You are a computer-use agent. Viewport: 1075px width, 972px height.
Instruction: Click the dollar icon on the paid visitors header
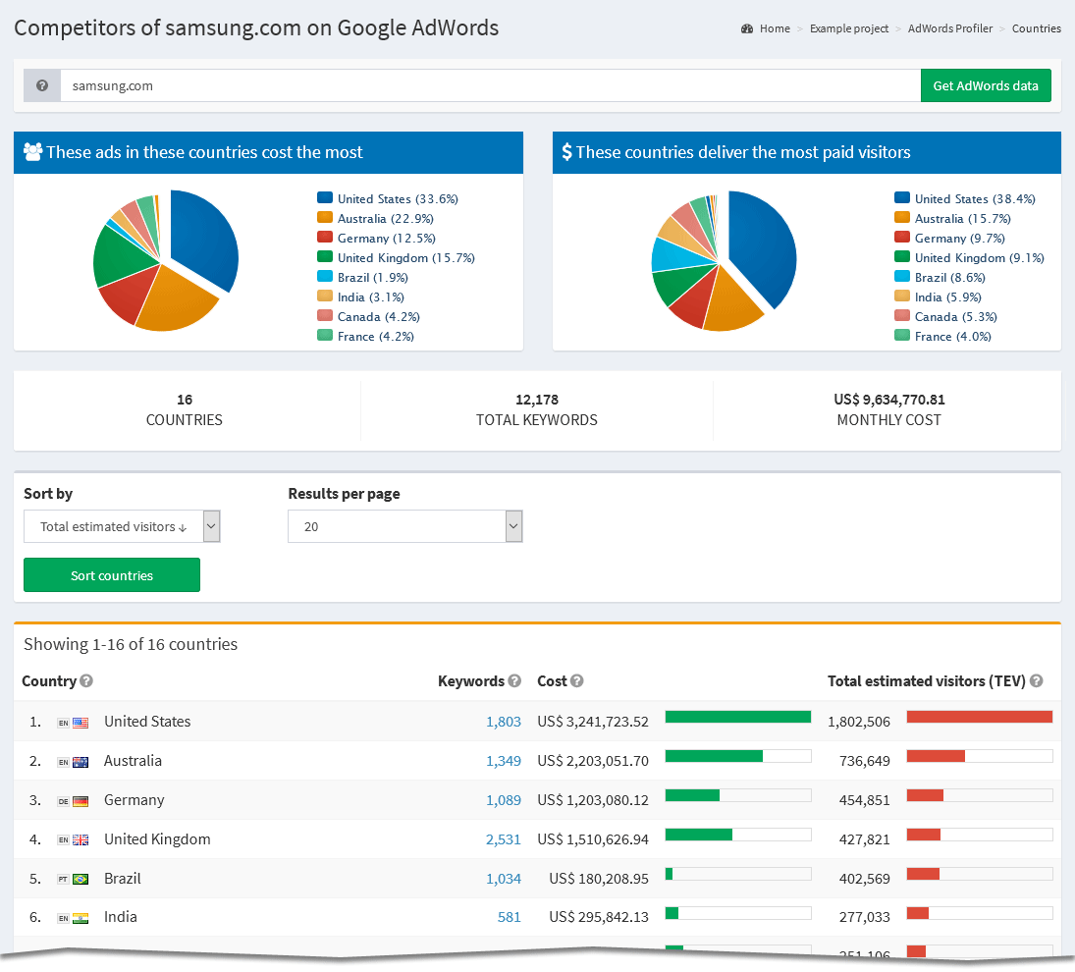(567, 153)
